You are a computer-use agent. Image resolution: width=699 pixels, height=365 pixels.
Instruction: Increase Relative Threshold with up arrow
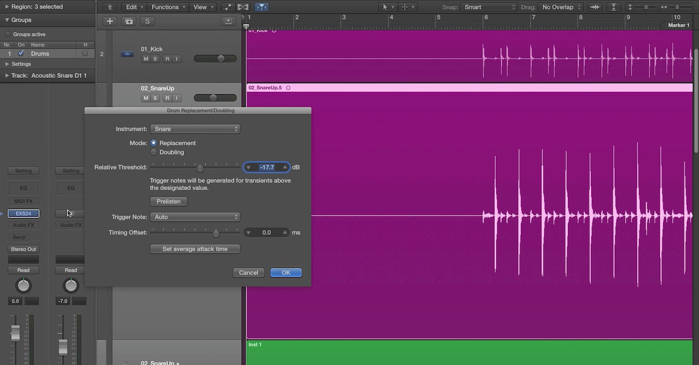[285, 167]
